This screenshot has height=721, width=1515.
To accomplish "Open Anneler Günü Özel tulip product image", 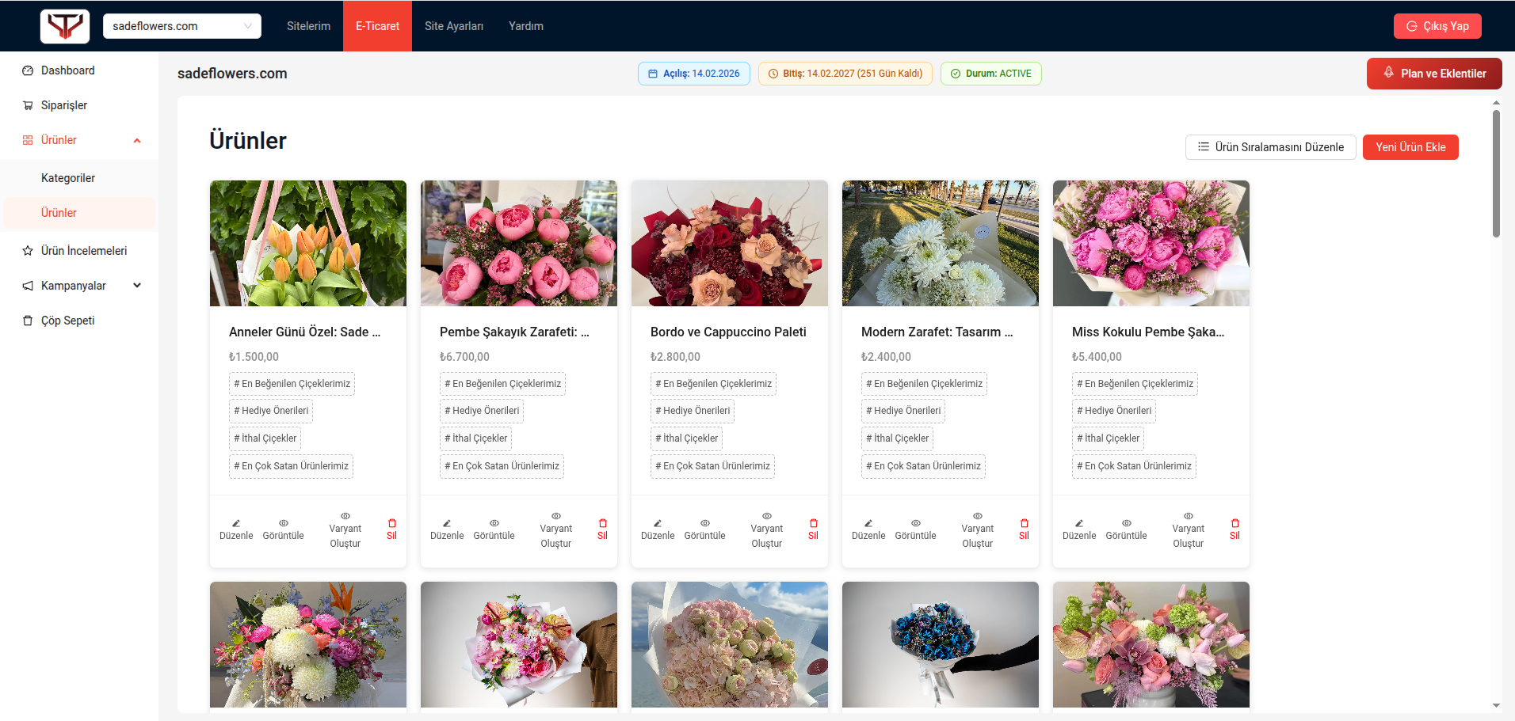I will click(308, 243).
